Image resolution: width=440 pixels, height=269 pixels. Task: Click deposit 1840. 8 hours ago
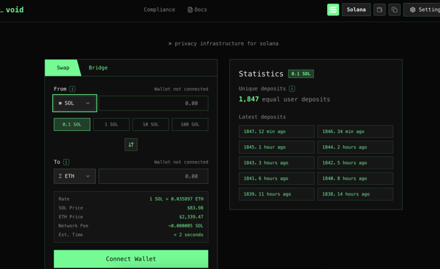pyautogui.click(x=355, y=178)
